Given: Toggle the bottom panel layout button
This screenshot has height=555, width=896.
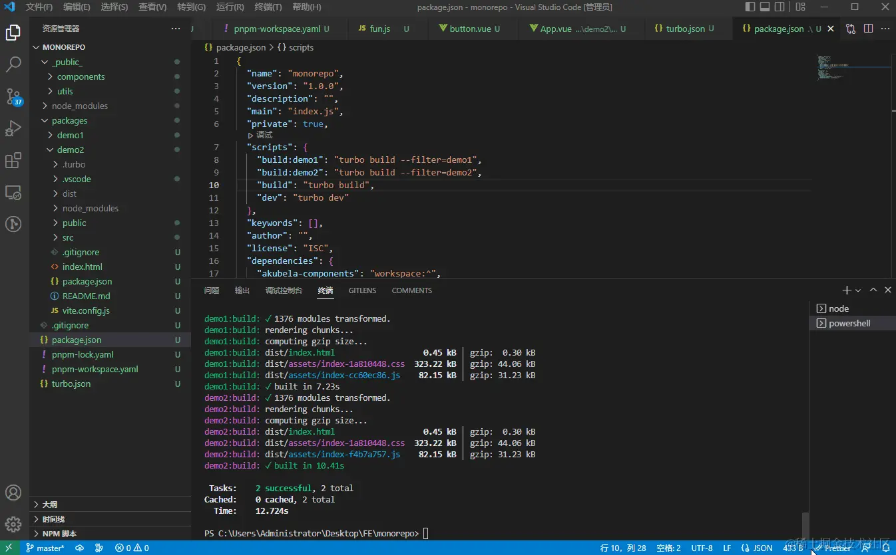Looking at the screenshot, I should click(765, 7).
